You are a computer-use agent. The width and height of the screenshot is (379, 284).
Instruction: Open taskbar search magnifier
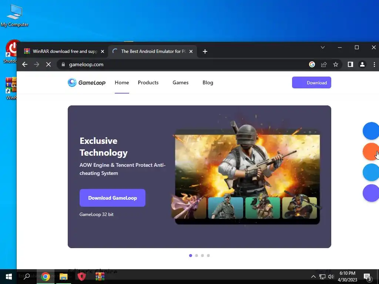click(27, 277)
